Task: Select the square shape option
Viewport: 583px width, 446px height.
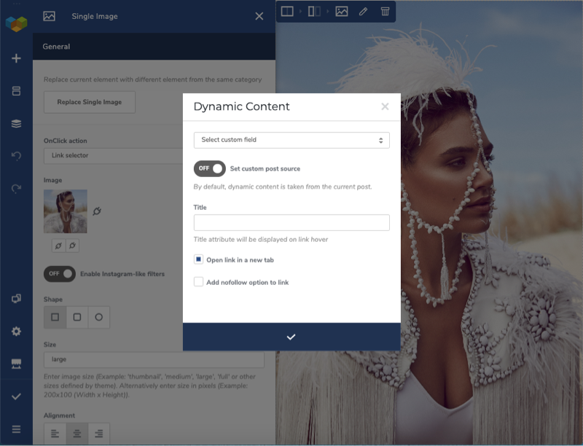Action: [x=55, y=318]
